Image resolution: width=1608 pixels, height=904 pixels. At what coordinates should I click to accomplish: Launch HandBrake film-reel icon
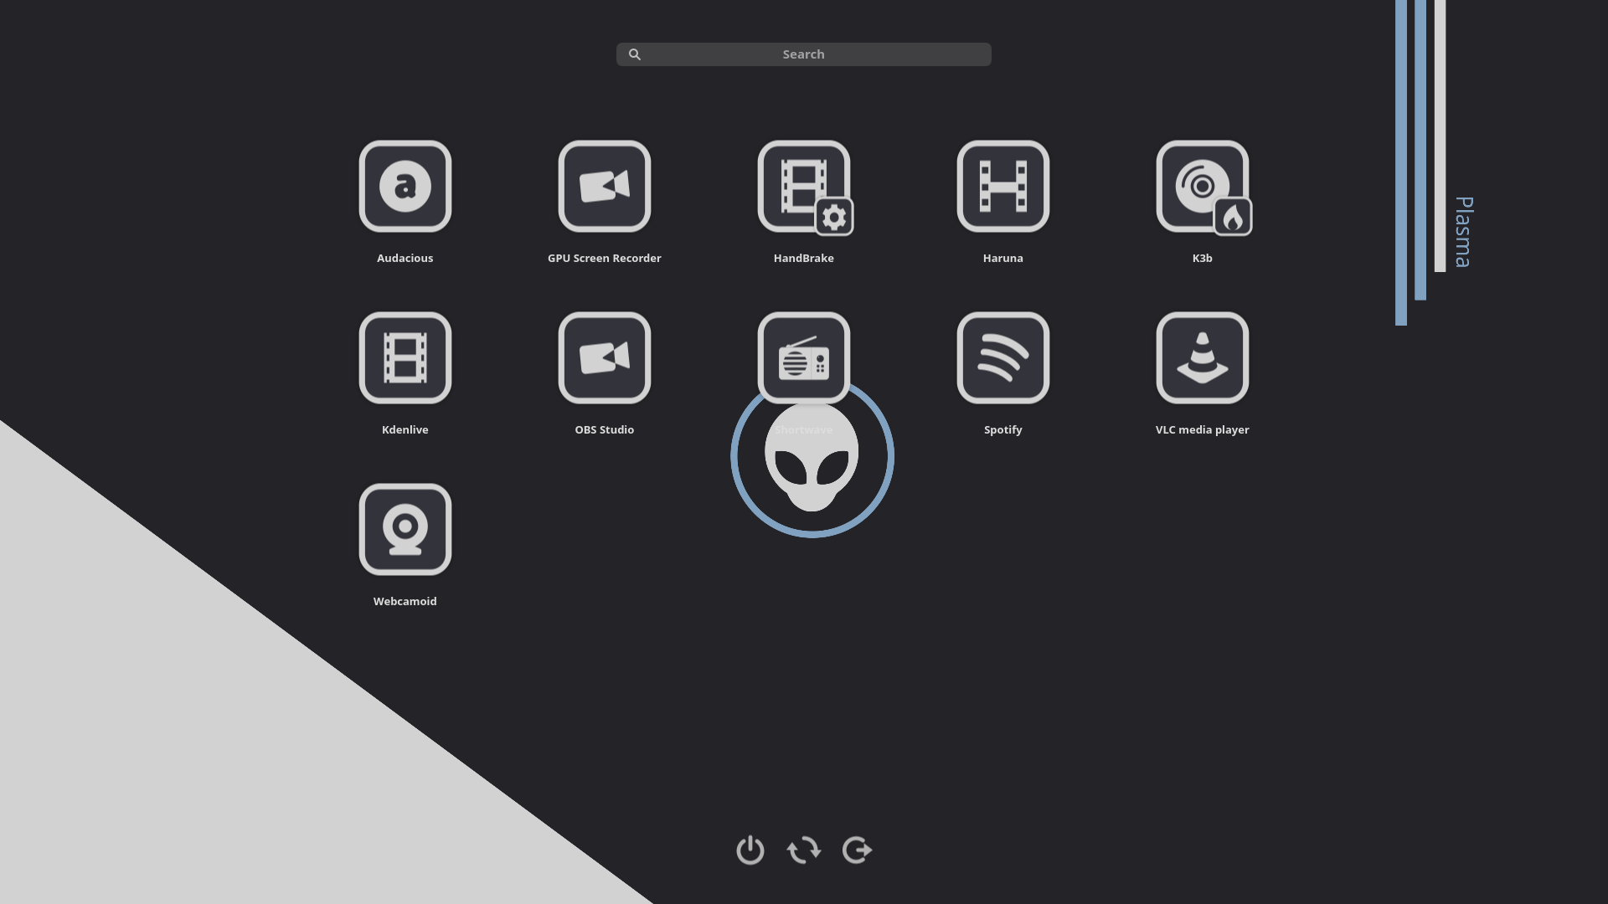(x=803, y=186)
